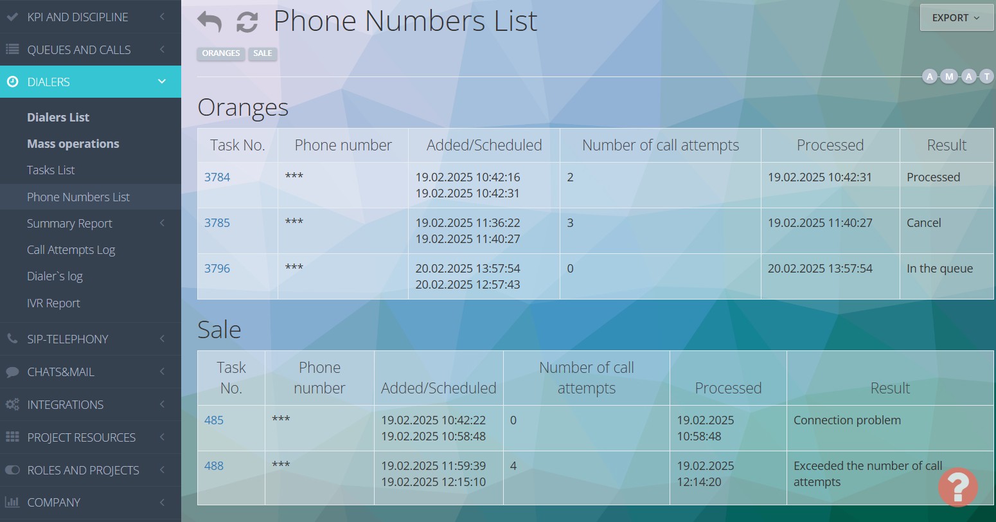Open the Summary Report item

coord(69,223)
